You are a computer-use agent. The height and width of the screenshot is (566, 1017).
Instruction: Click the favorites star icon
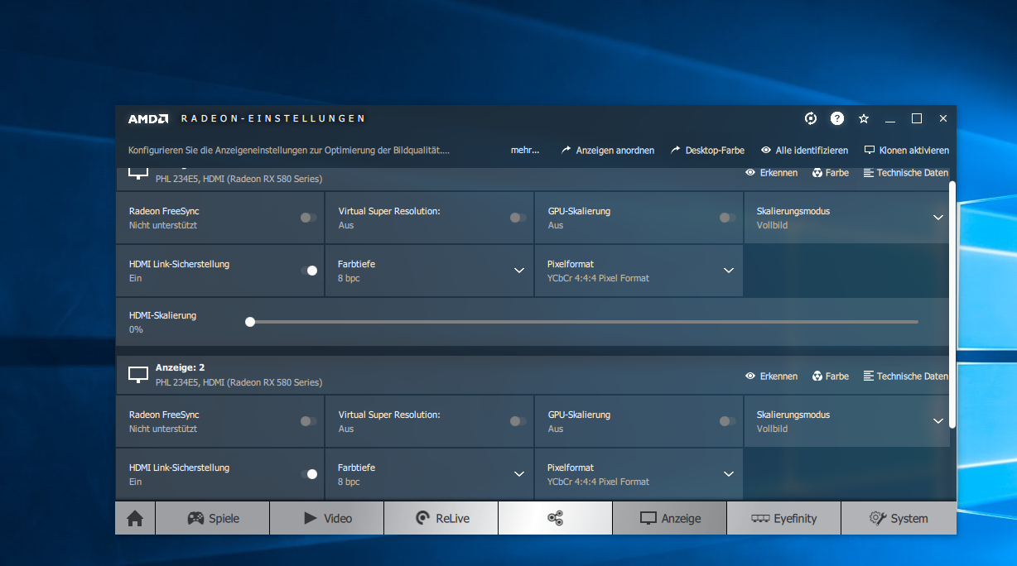[x=864, y=118]
